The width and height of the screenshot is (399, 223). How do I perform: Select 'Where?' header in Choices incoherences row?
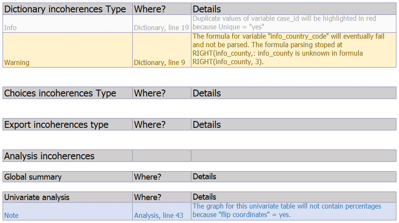tap(162, 93)
